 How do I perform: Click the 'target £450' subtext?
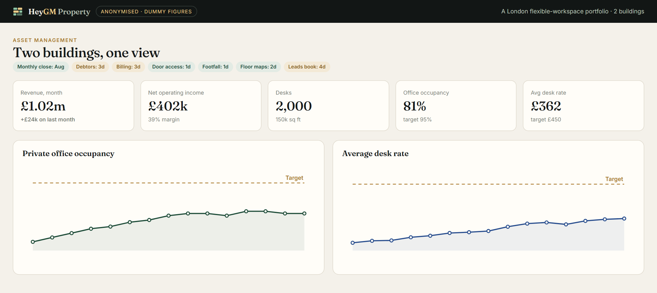pyautogui.click(x=546, y=120)
